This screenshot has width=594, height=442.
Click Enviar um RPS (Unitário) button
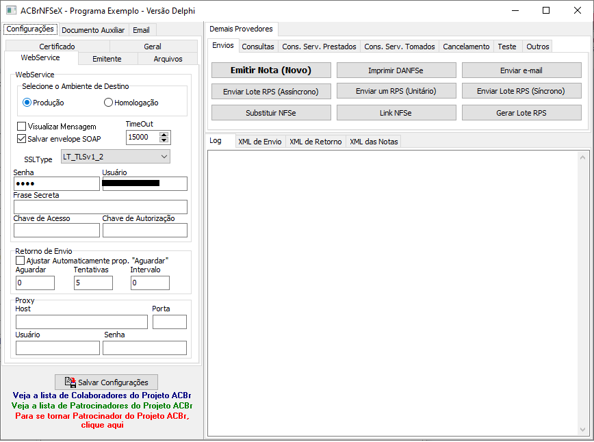(x=396, y=91)
